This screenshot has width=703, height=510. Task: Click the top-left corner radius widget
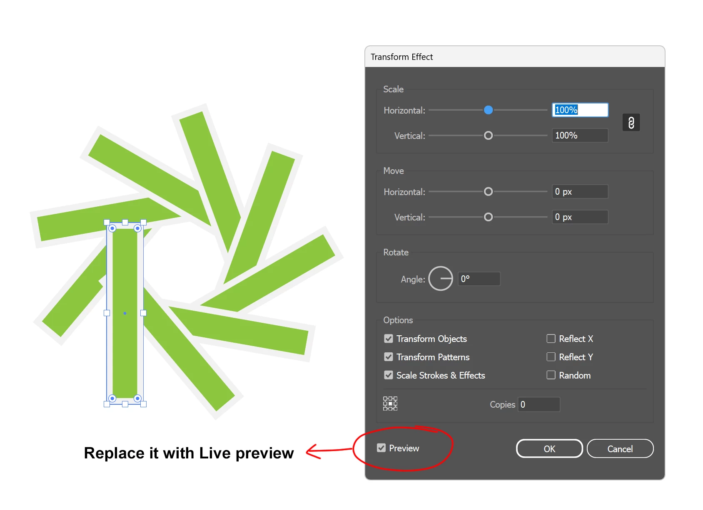click(112, 228)
